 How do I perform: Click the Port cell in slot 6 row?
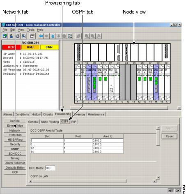pos(78,144)
